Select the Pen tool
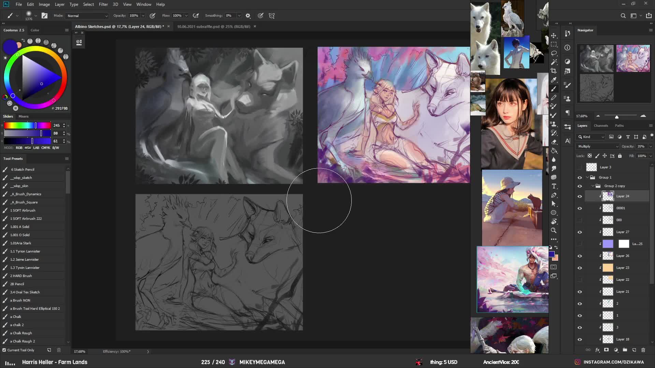The image size is (655, 368). click(554, 195)
